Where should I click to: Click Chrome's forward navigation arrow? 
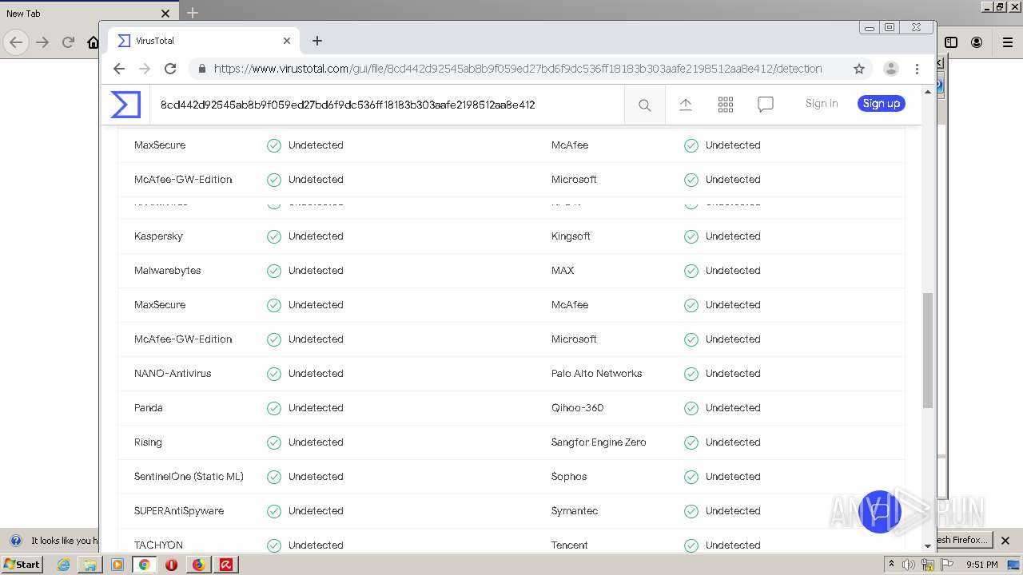click(x=145, y=69)
